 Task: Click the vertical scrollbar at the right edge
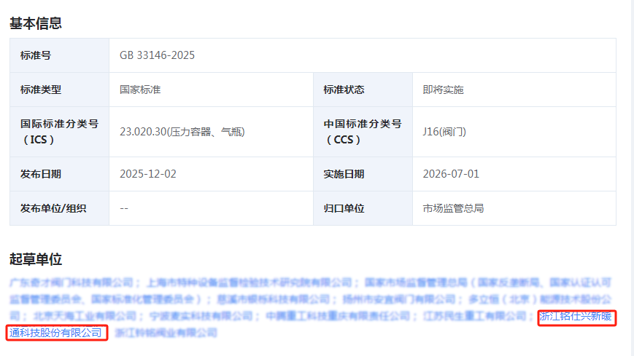click(x=631, y=178)
